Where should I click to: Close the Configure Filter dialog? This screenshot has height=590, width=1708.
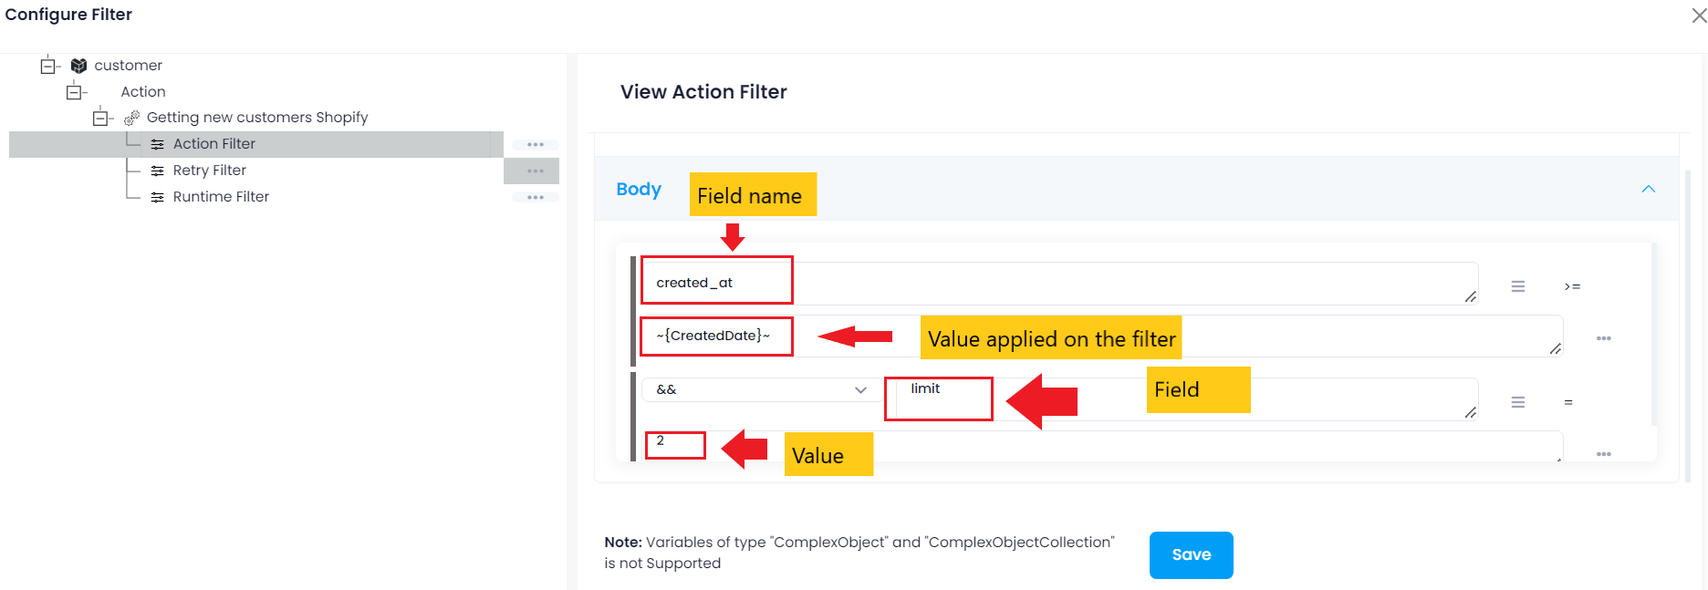1699,16
